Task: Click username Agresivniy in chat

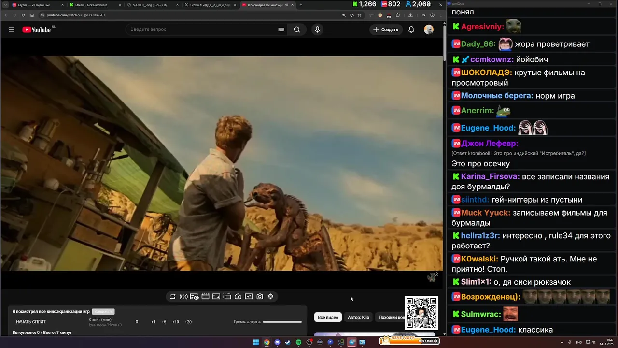Action: coord(482,27)
